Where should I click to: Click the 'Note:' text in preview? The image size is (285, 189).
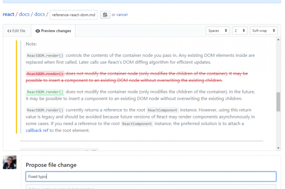pyautogui.click(x=31, y=44)
